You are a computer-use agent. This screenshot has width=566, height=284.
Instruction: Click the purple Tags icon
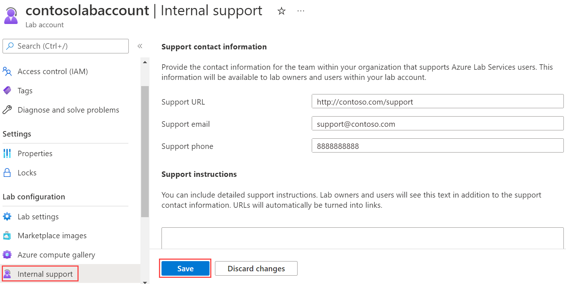[x=7, y=90]
